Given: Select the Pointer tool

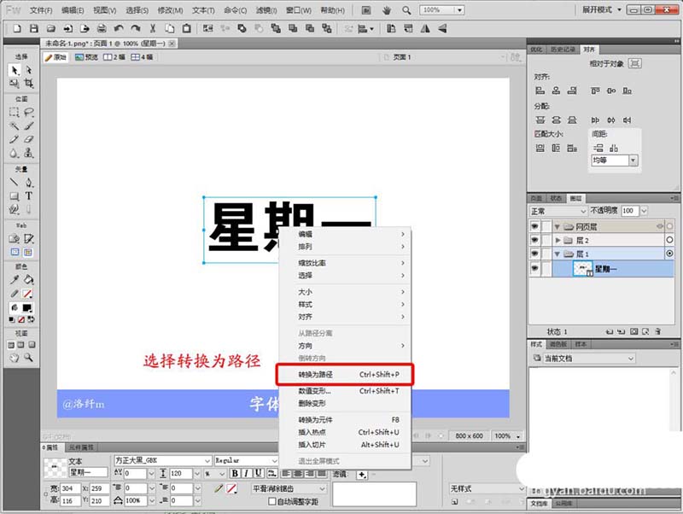Looking at the screenshot, I should pos(15,70).
